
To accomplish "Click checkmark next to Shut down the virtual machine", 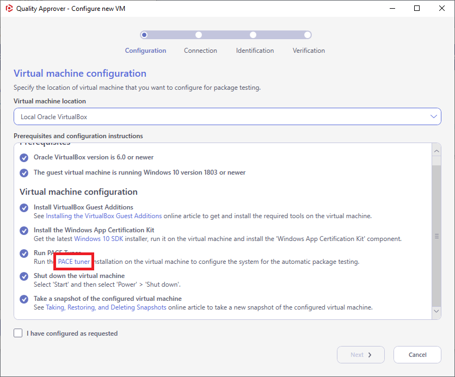I will (24, 276).
